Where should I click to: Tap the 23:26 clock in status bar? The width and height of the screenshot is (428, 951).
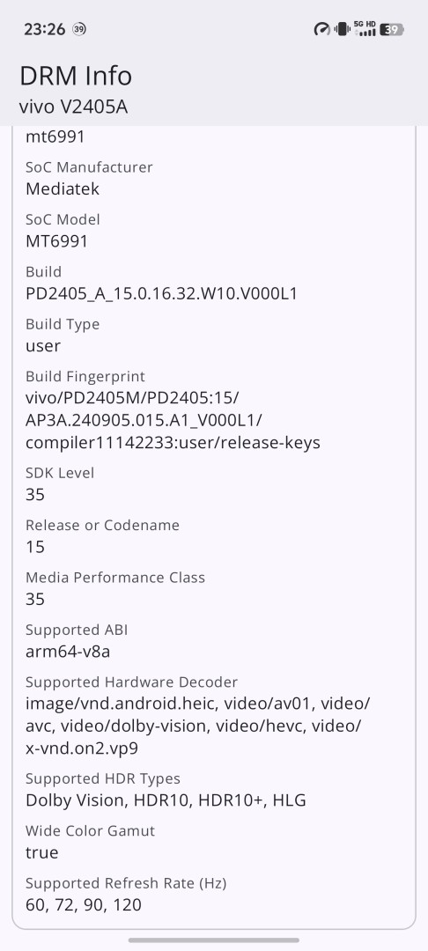click(44, 29)
